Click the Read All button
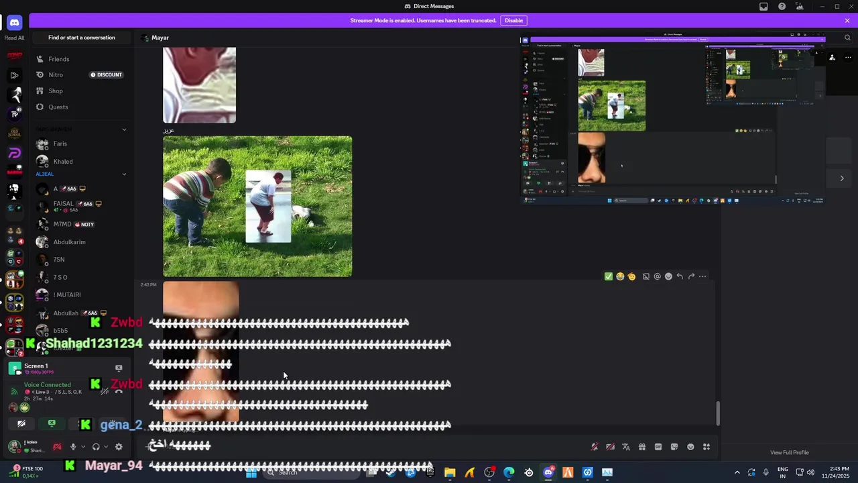 pyautogui.click(x=14, y=38)
